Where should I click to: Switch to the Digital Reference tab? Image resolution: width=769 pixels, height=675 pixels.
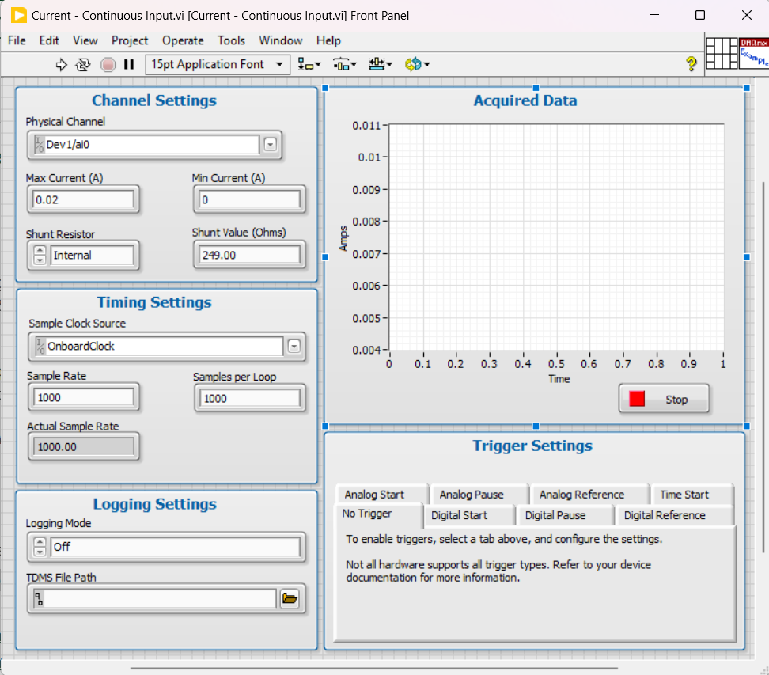(x=674, y=516)
